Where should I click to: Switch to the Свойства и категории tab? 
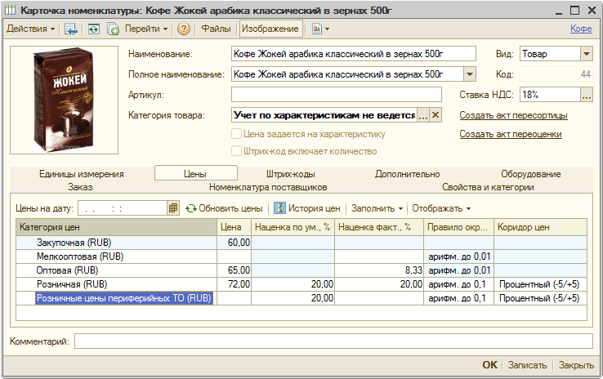[x=488, y=187]
